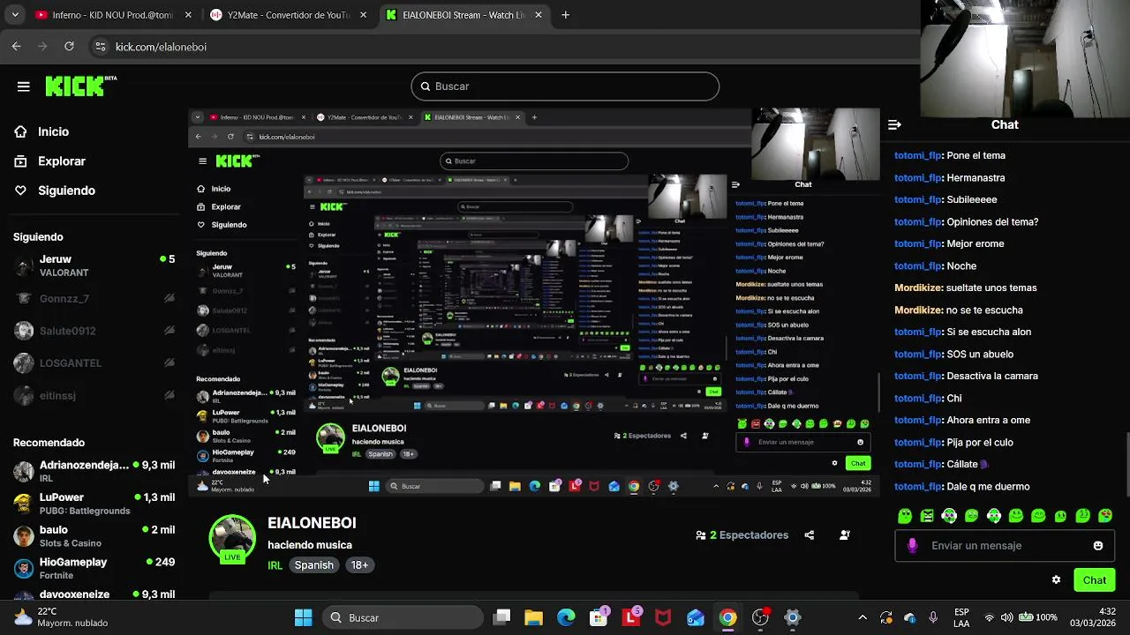Screen dimensions: 1130x635
Task: Open McAfee from the taskbar
Action: pyautogui.click(x=663, y=617)
